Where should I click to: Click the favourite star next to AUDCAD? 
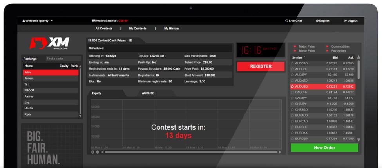point(292,63)
